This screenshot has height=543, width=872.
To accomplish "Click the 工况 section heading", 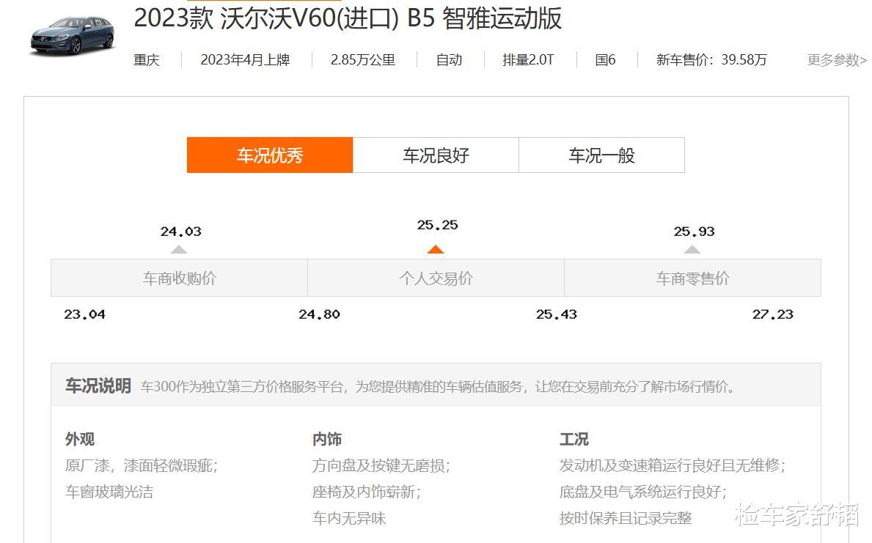I will [574, 439].
